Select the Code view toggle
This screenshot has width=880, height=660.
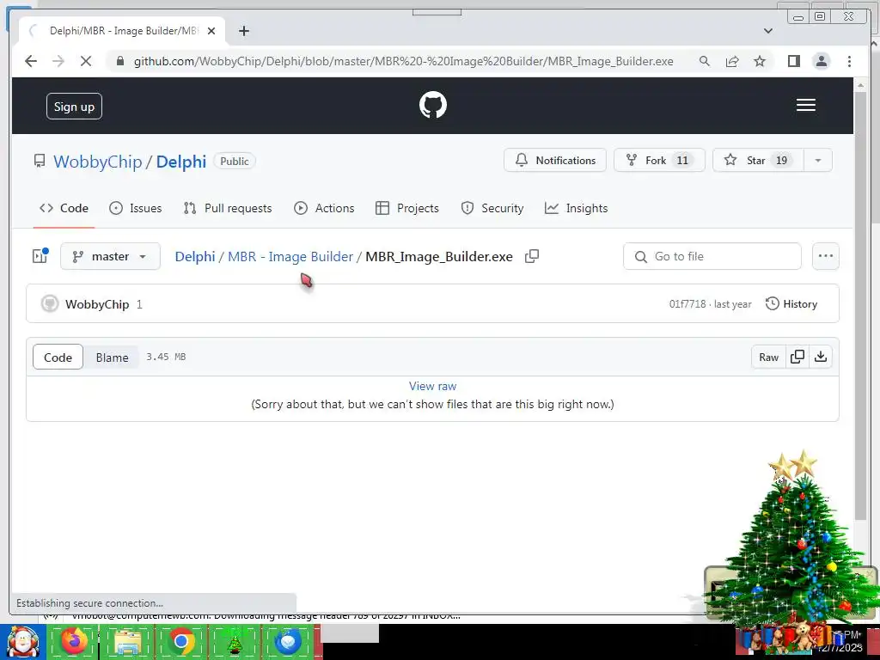coord(58,357)
